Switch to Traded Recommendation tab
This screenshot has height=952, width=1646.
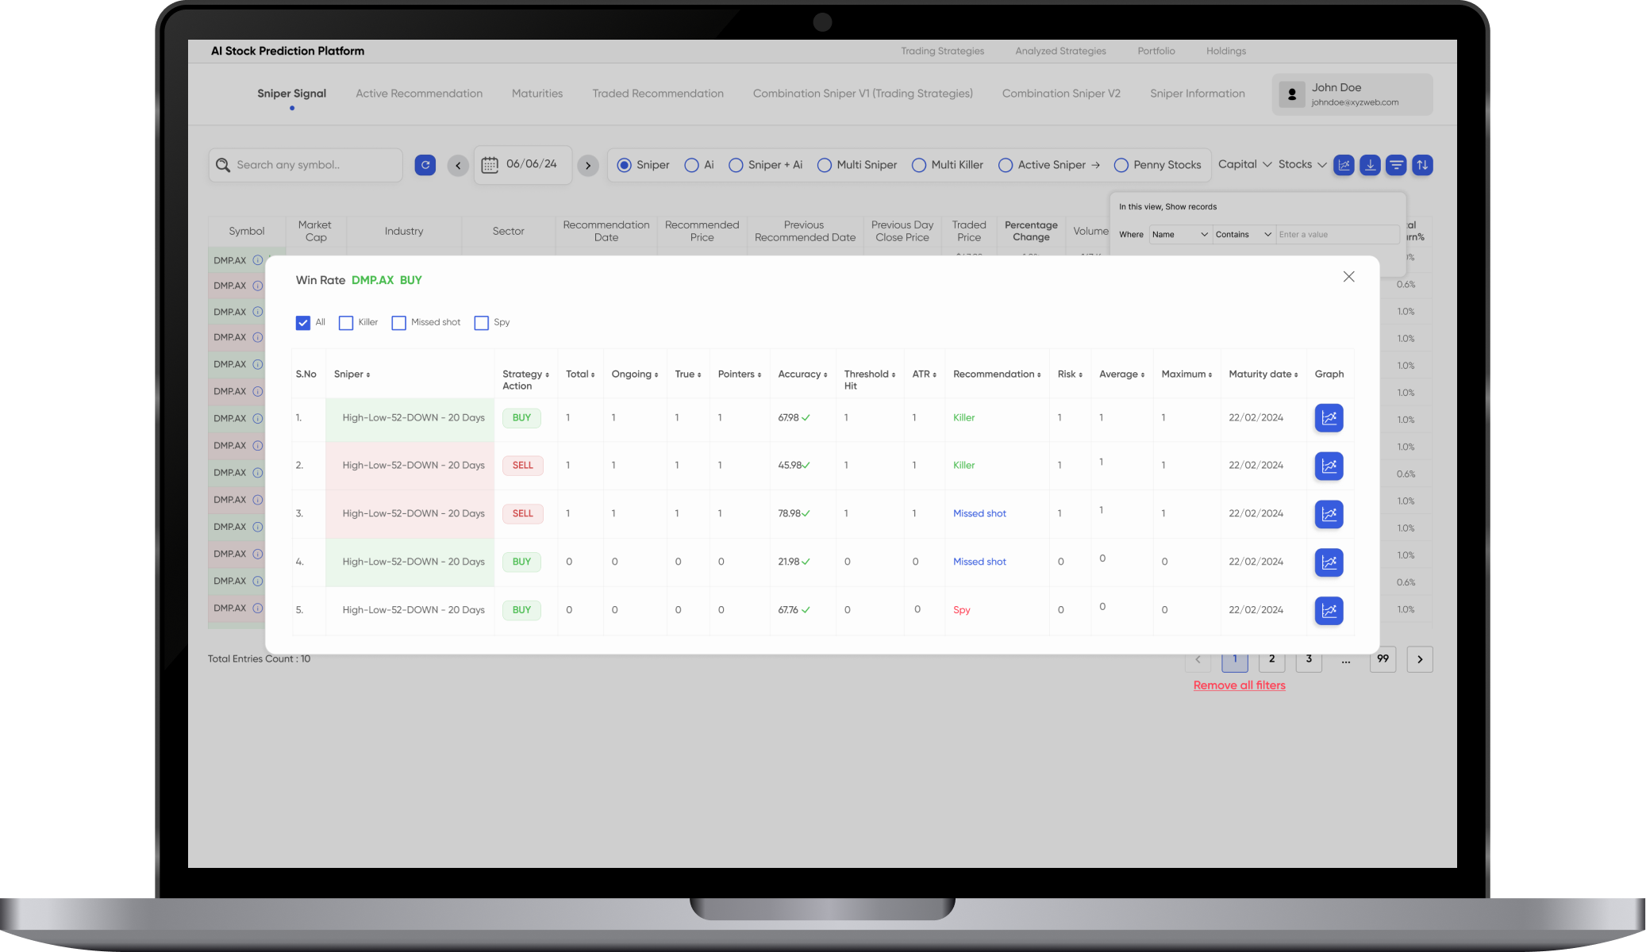pyautogui.click(x=659, y=93)
